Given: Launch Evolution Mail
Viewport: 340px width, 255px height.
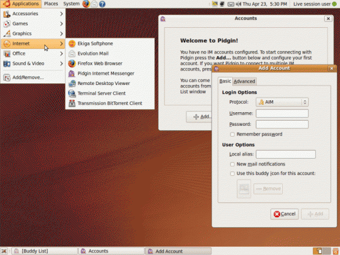Looking at the screenshot, I should pyautogui.click(x=110, y=54).
